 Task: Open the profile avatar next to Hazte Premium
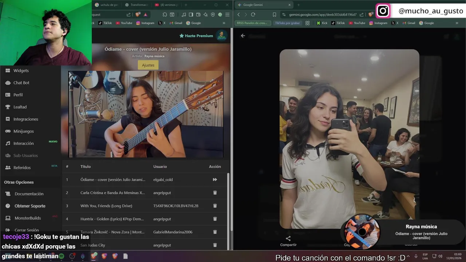pyautogui.click(x=221, y=36)
